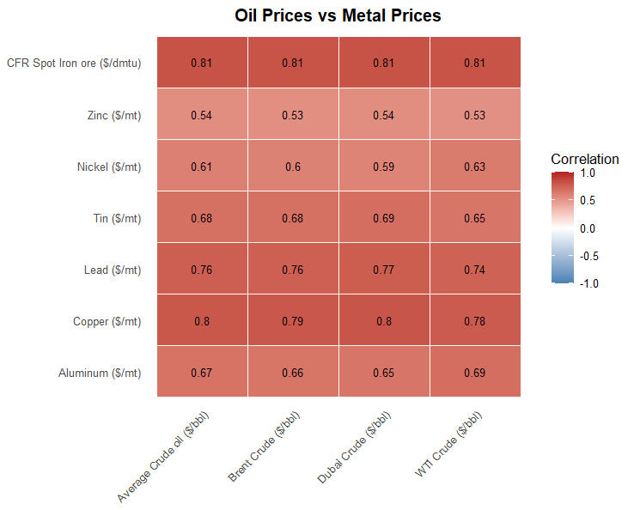
Task: Click the Zinc ($/mt) row label
Action: point(114,115)
